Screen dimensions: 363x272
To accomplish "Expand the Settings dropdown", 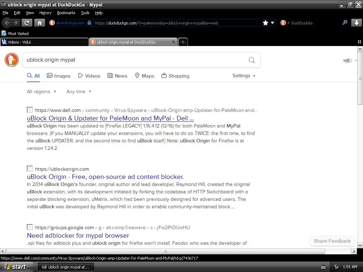I will pyautogui.click(x=244, y=76).
